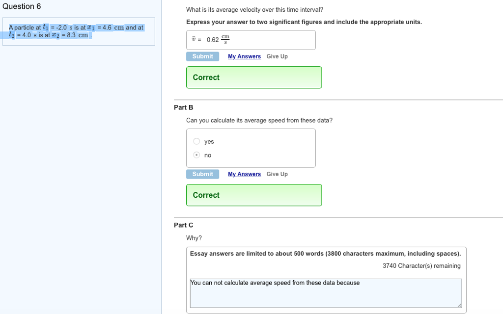The image size is (503, 314).
Task: Open My Answers link in Part B
Action: point(244,174)
